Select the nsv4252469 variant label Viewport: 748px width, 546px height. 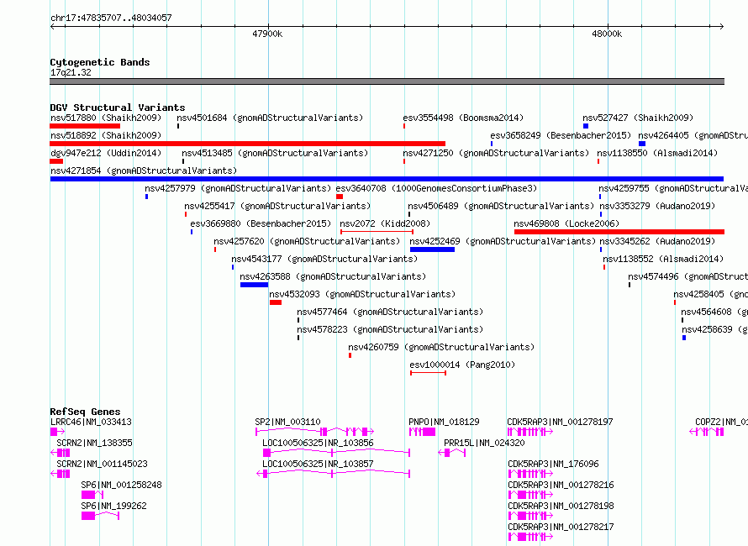tap(503, 241)
